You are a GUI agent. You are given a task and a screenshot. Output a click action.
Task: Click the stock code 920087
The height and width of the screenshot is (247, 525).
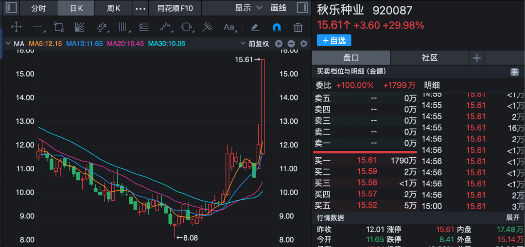pos(392,10)
